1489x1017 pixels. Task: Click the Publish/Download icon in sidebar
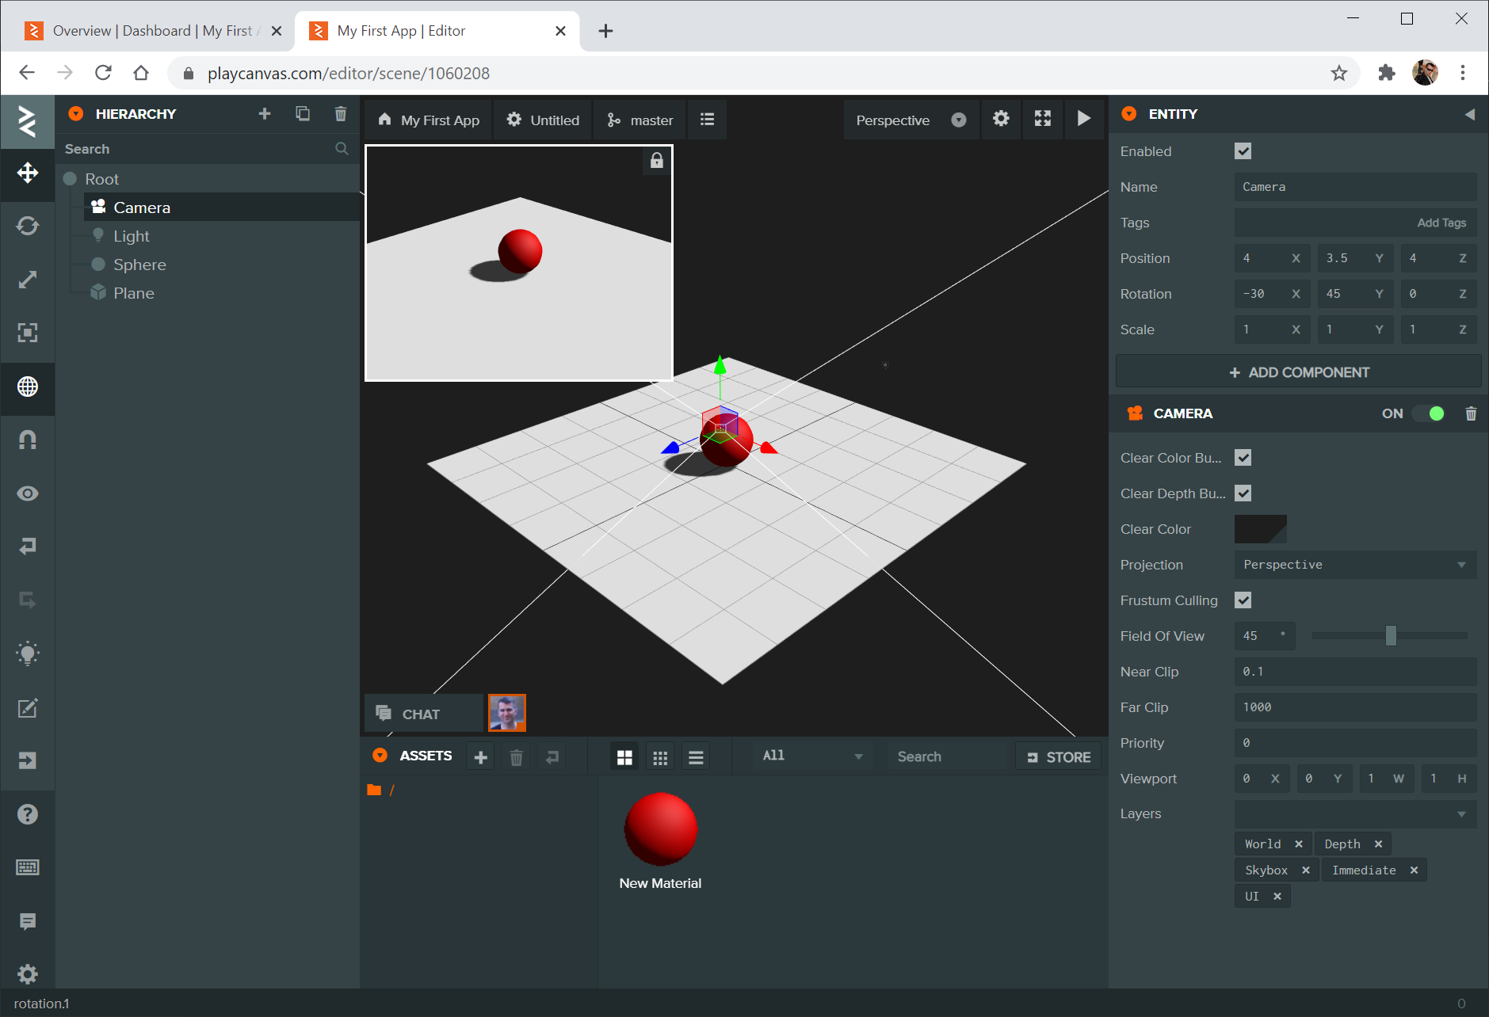(27, 760)
